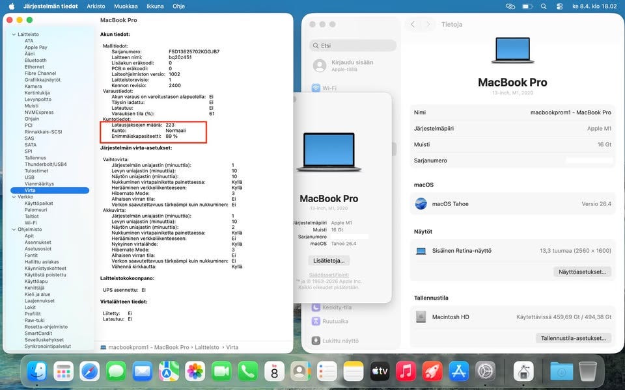Go forward in the Tietoja window
625x390 pixels.
tap(428, 24)
